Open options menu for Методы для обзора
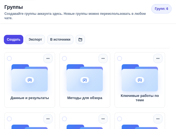 point(103,58)
